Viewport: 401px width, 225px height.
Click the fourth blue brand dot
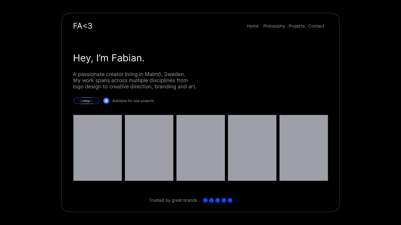point(224,200)
